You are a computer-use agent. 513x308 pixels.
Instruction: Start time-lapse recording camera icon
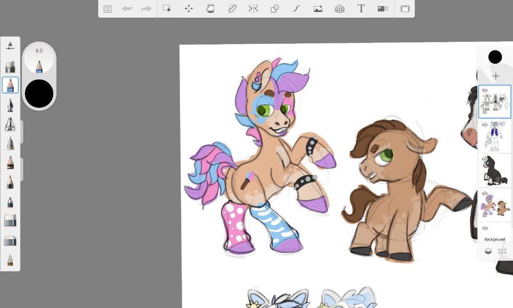coord(383,9)
